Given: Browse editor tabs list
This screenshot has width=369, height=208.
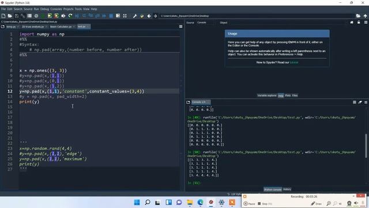Looking at the screenshot, I should [x=3, y=27].
